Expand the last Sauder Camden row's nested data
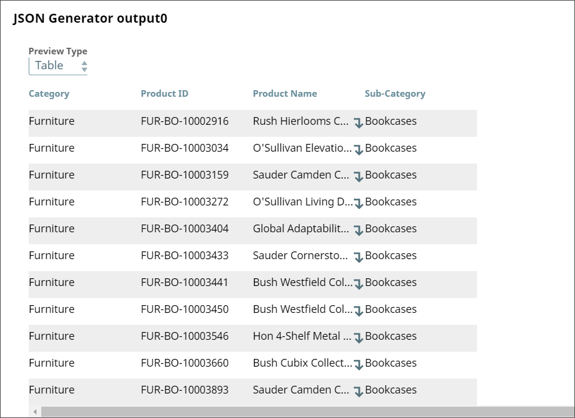 (359, 390)
